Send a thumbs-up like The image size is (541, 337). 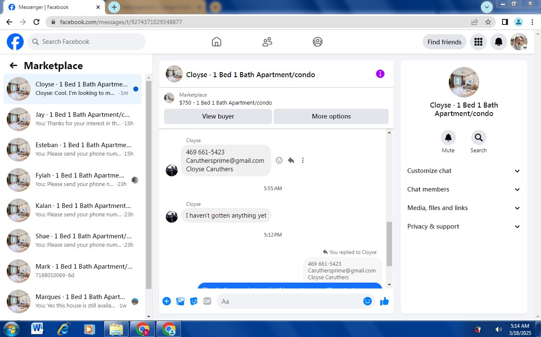[384, 301]
